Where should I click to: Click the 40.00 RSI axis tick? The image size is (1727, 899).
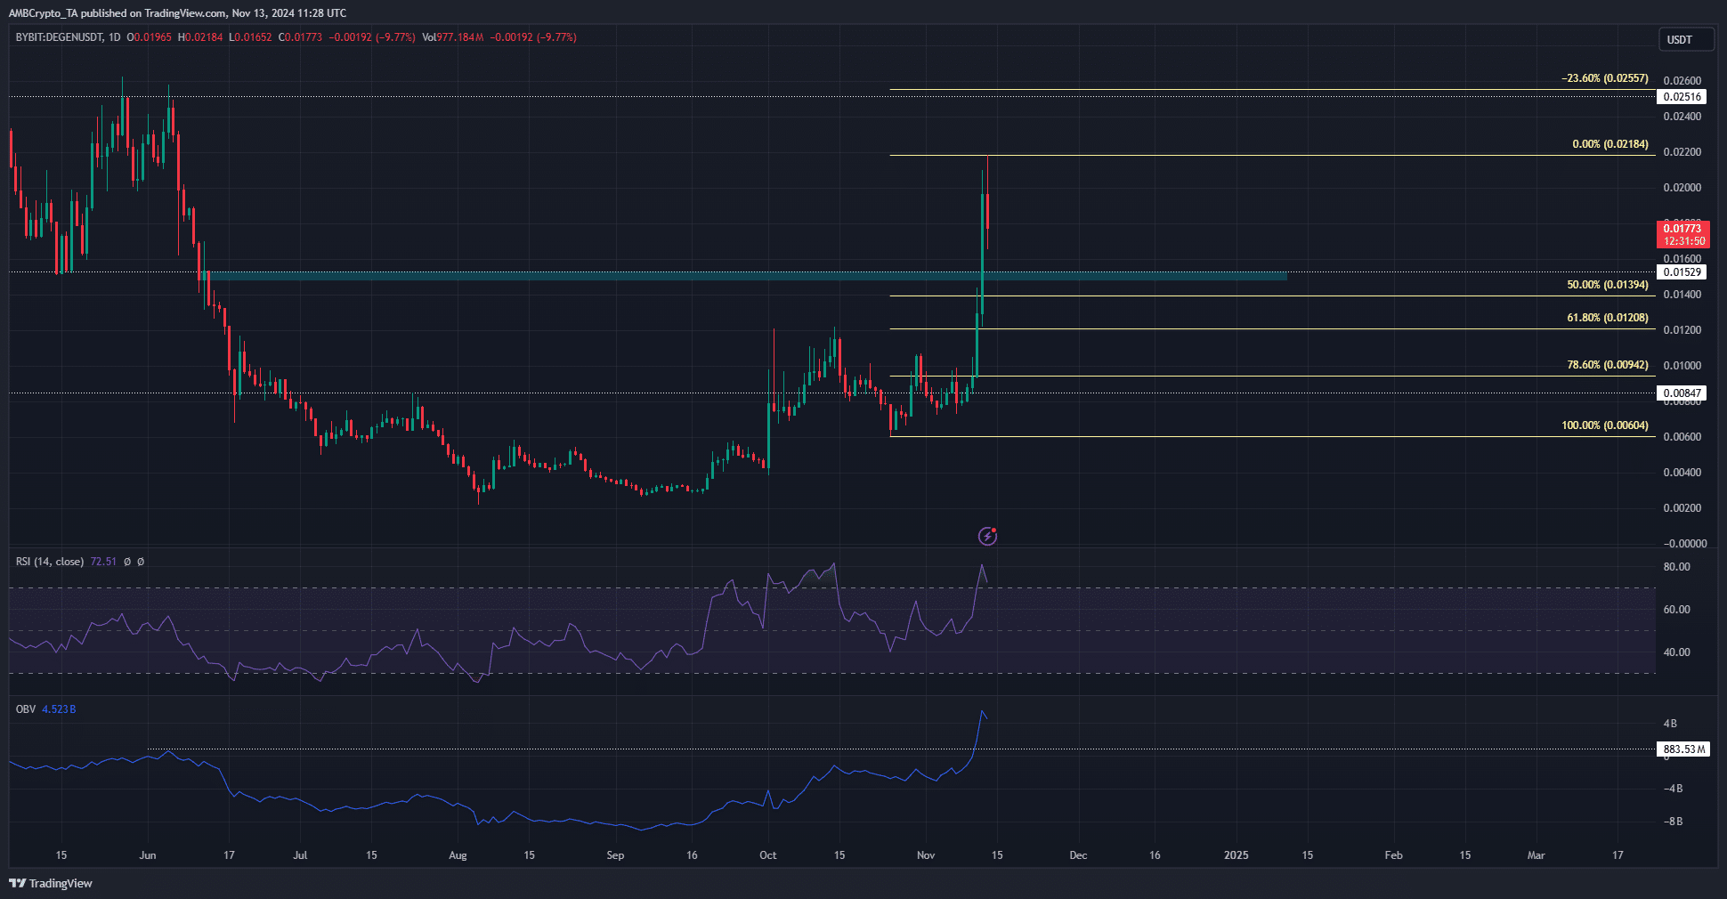point(1676,652)
